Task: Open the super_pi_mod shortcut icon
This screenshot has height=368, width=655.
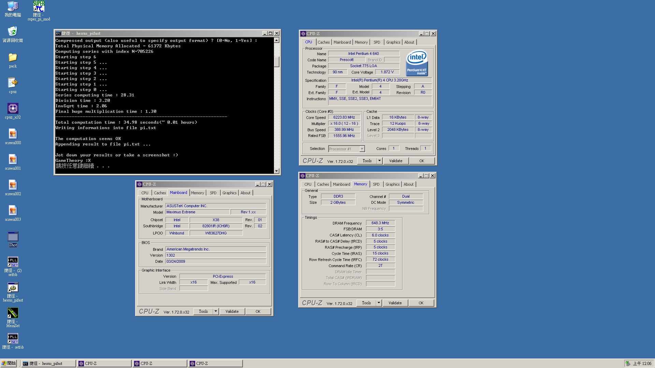Action: [39, 11]
